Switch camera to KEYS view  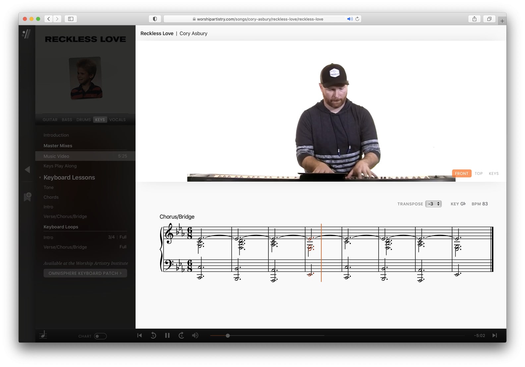click(x=494, y=174)
